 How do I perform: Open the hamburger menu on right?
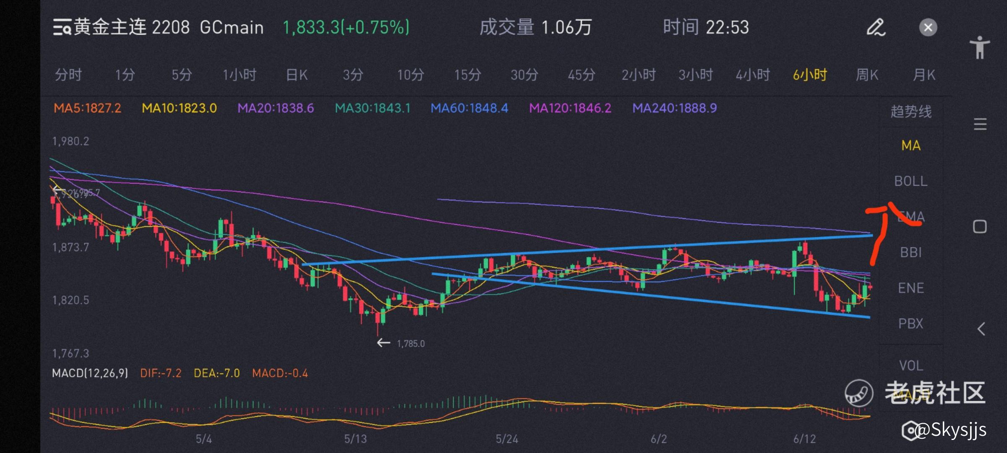[980, 125]
